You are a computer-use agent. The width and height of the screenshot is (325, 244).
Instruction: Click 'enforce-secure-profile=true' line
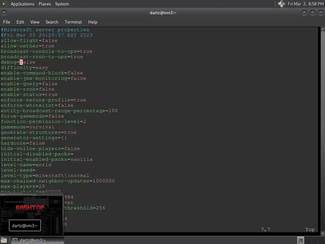pyautogui.click(x=43, y=100)
